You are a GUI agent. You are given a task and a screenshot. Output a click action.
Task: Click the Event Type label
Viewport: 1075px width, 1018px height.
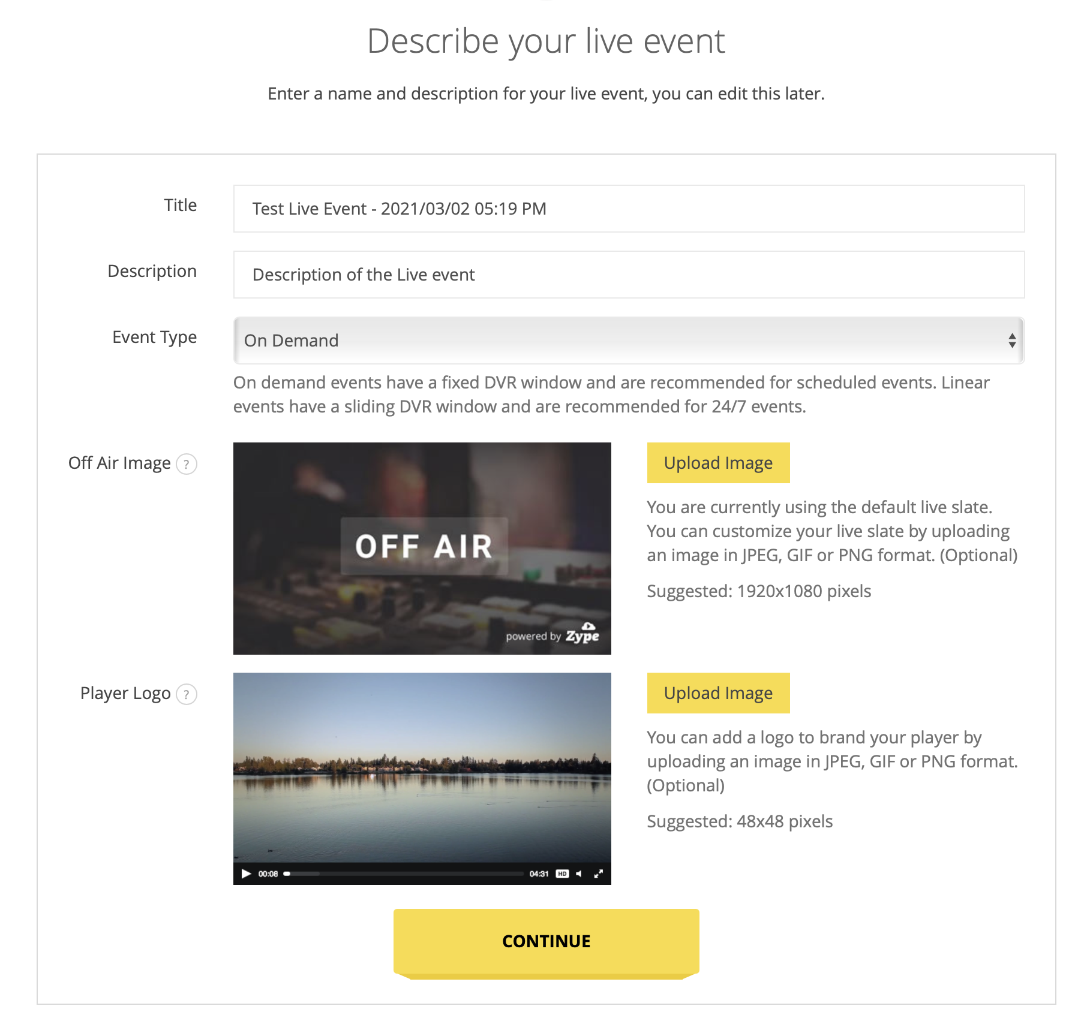point(155,338)
